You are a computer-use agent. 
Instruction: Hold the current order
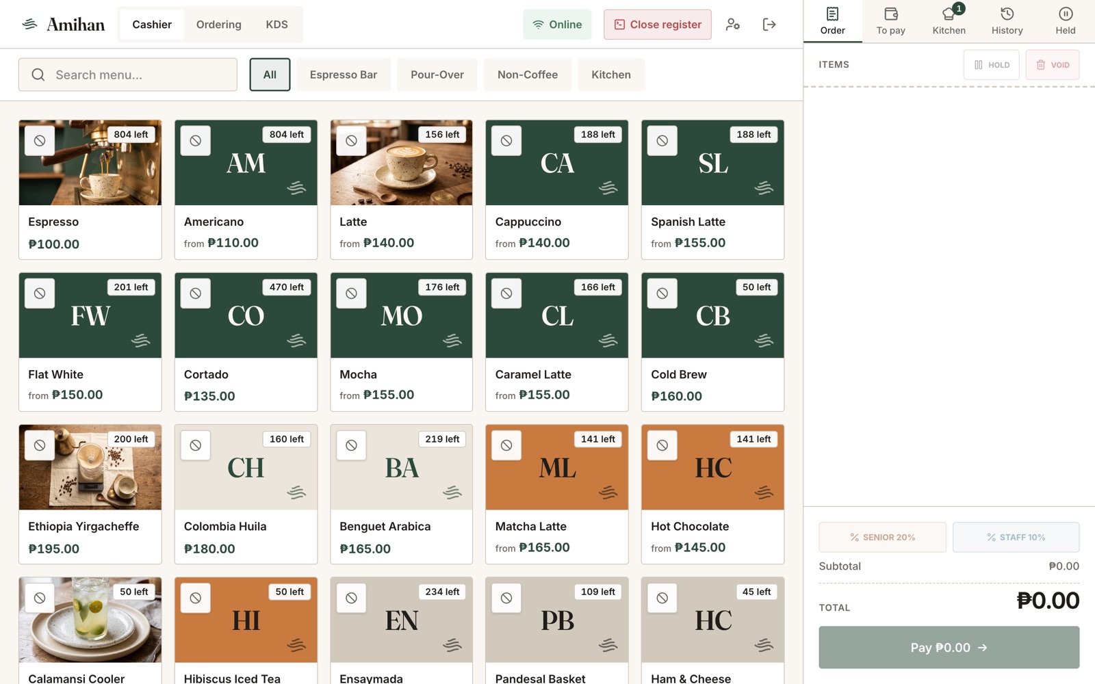[x=992, y=65]
